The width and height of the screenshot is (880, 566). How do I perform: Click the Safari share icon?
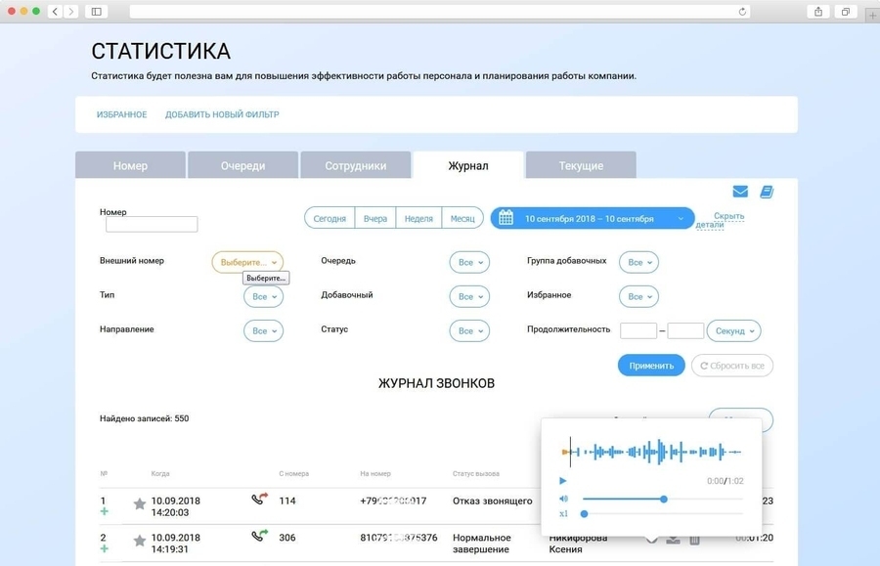817,12
